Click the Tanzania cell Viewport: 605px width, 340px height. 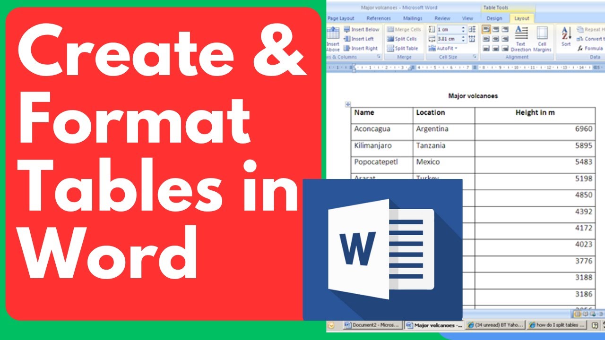point(444,148)
